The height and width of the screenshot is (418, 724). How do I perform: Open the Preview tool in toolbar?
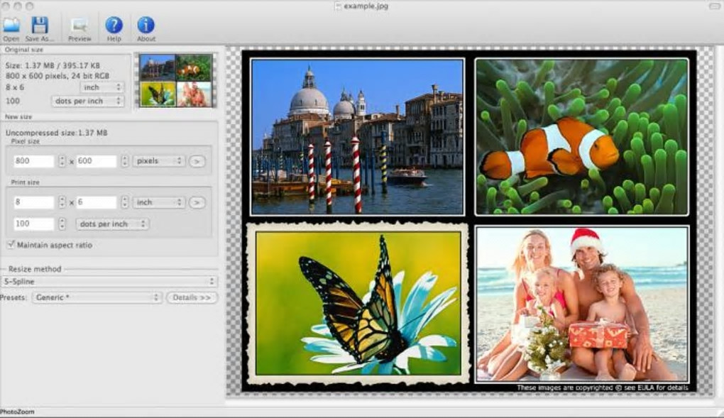point(79,26)
